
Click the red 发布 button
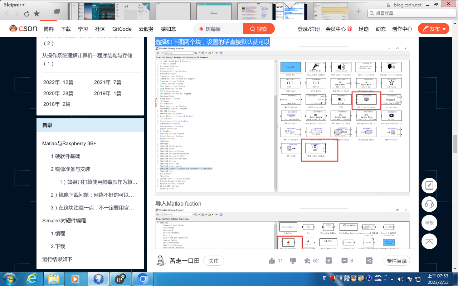434,29
